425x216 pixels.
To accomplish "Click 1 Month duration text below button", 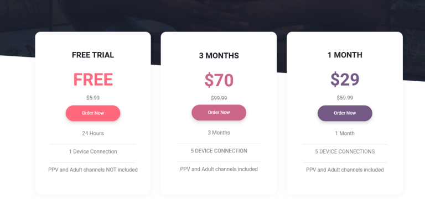I will [x=345, y=133].
